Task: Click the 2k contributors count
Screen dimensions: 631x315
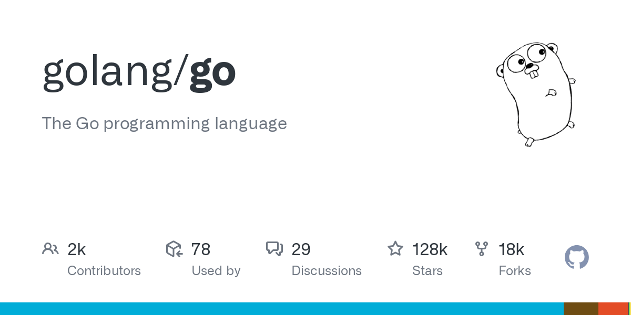Action: click(x=77, y=249)
